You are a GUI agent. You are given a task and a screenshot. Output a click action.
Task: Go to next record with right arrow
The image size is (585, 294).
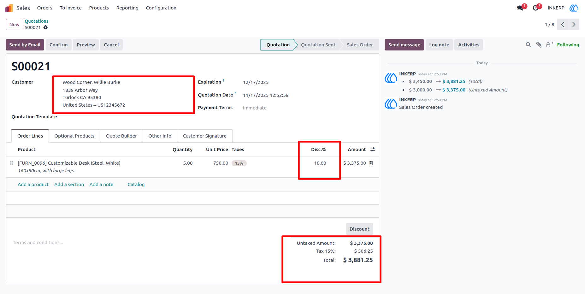pyautogui.click(x=574, y=25)
